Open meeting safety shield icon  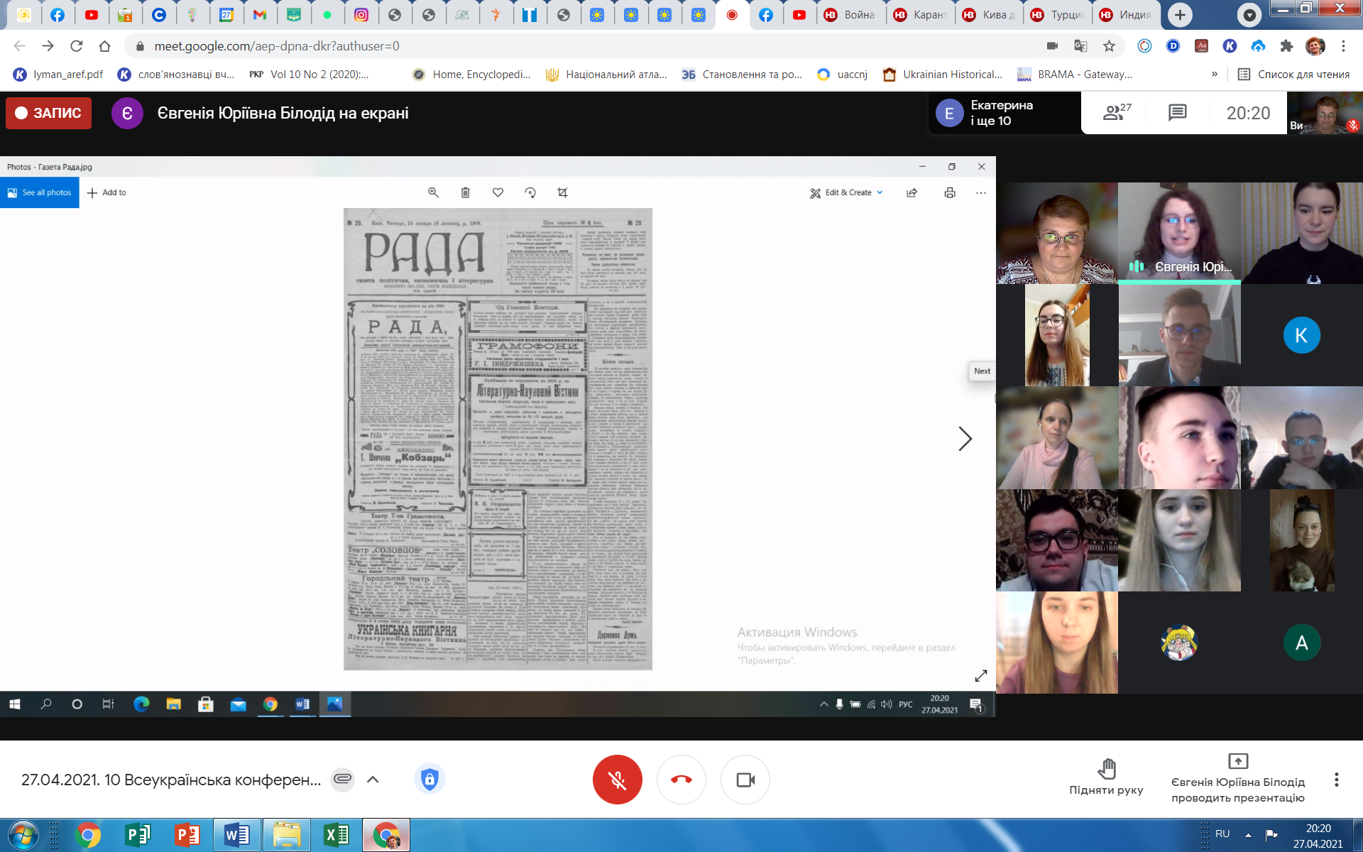tap(429, 780)
